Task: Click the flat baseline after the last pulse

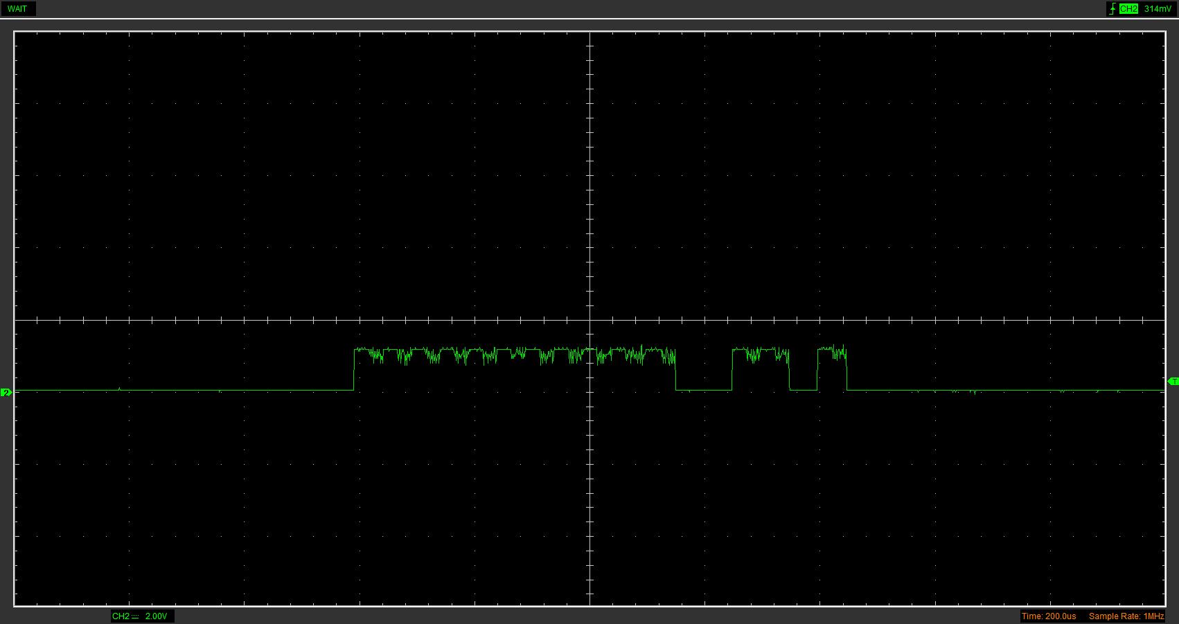Action: pyautogui.click(x=1004, y=391)
